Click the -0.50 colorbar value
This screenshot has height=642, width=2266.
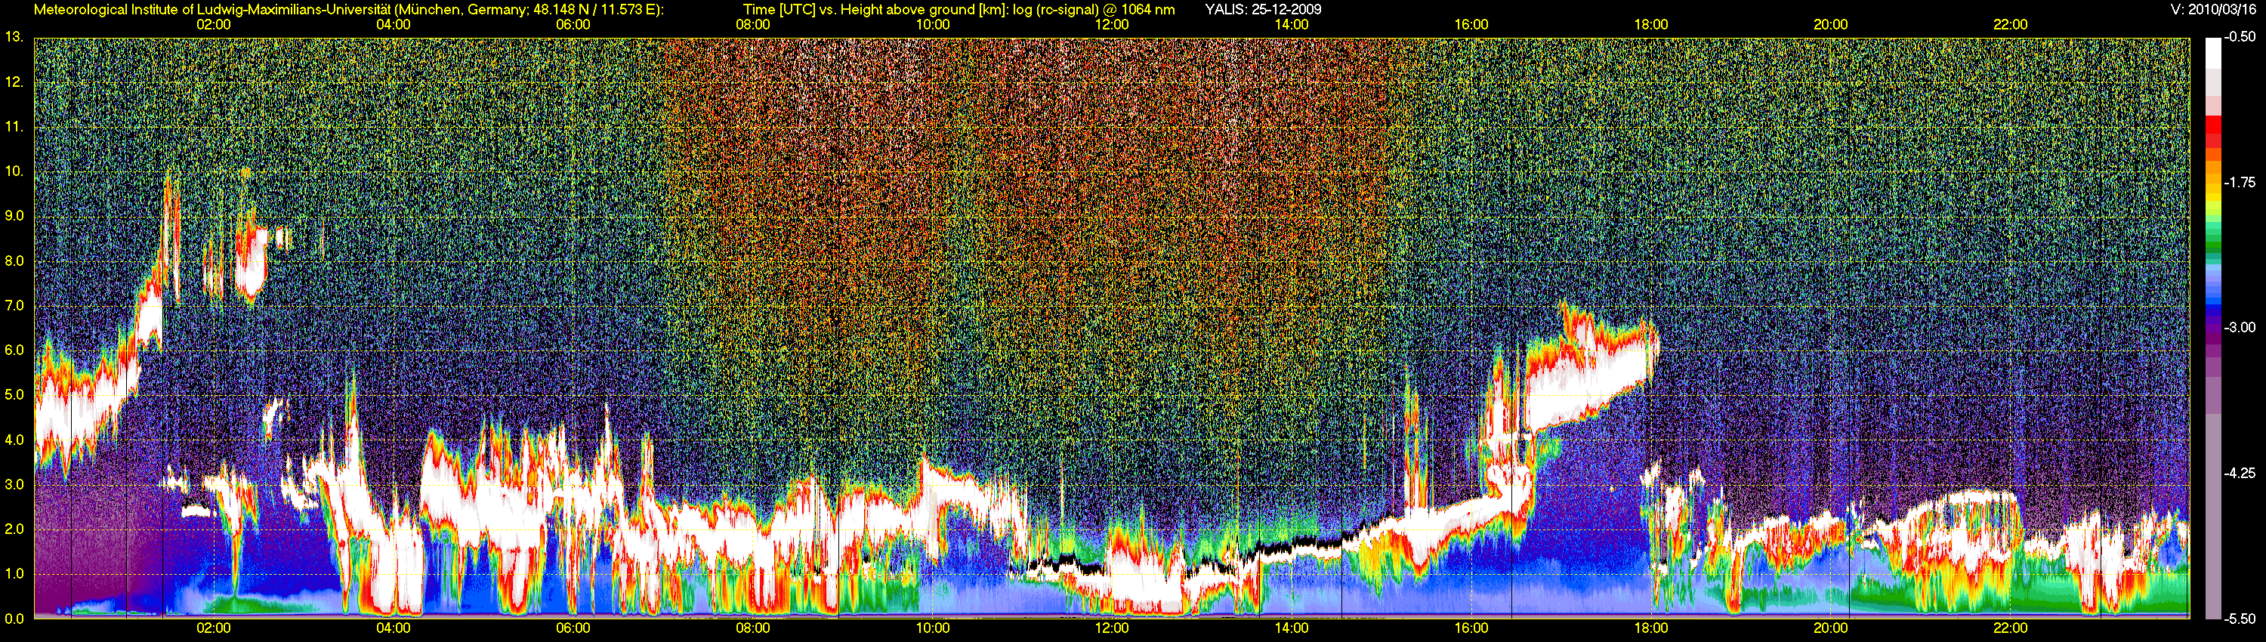pyautogui.click(x=2240, y=37)
